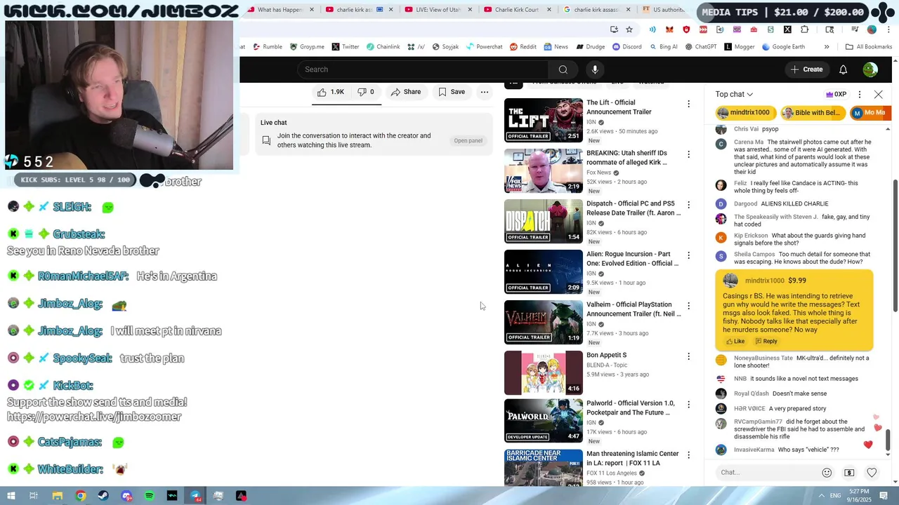Open Reddit bookmark
The width and height of the screenshot is (899, 505).
523,47
